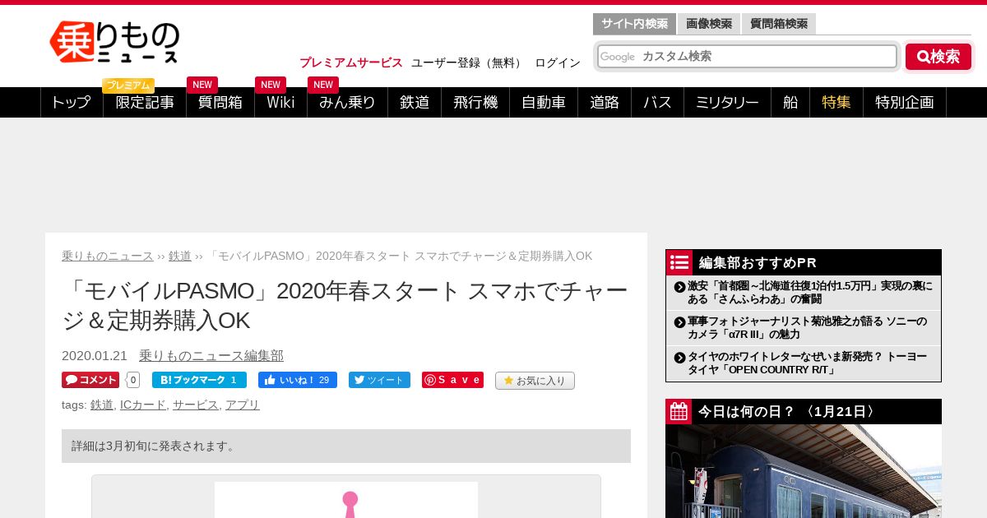Click the 乗りものニュース site logo
Image resolution: width=987 pixels, height=518 pixels.
click(x=114, y=42)
